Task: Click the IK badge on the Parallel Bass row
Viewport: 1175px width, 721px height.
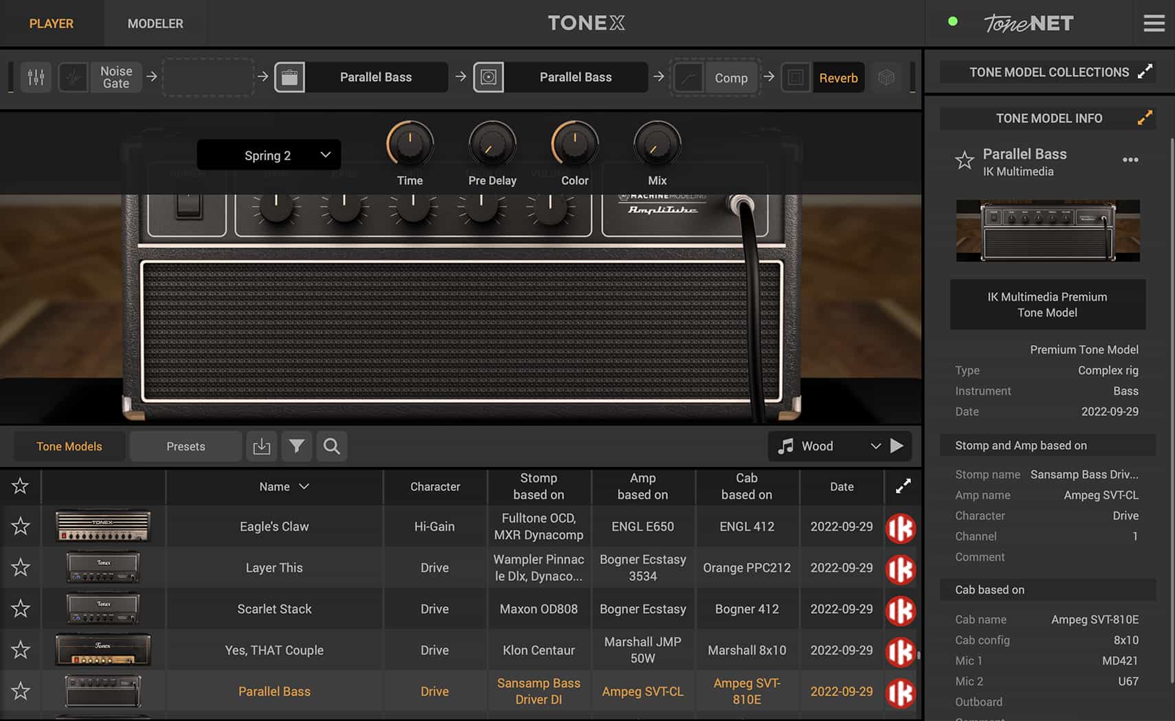Action: pyautogui.click(x=902, y=691)
